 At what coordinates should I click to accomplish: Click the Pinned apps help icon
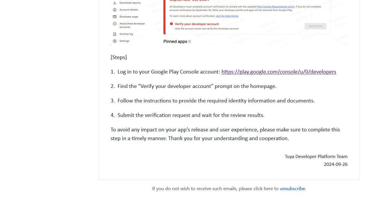(189, 41)
